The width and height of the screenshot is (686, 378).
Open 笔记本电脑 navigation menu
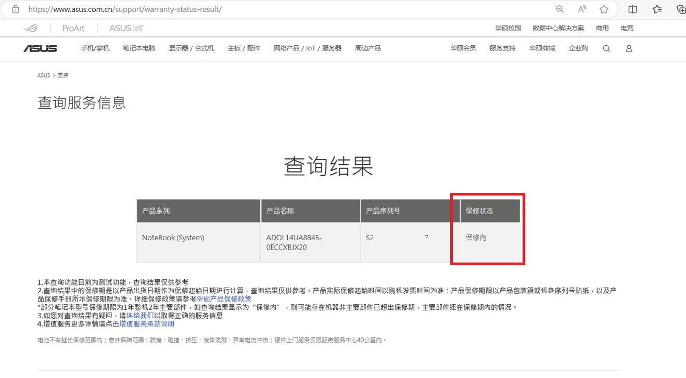point(139,48)
